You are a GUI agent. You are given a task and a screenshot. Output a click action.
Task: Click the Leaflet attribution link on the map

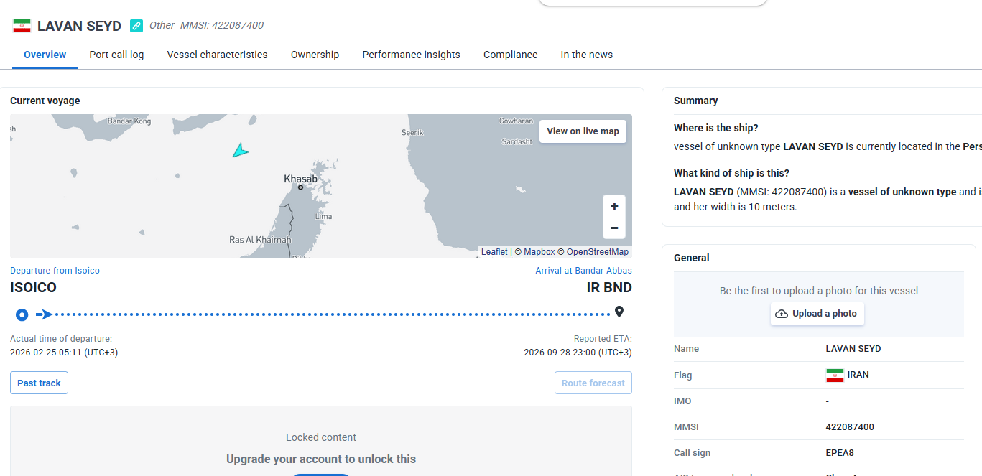pyautogui.click(x=494, y=252)
